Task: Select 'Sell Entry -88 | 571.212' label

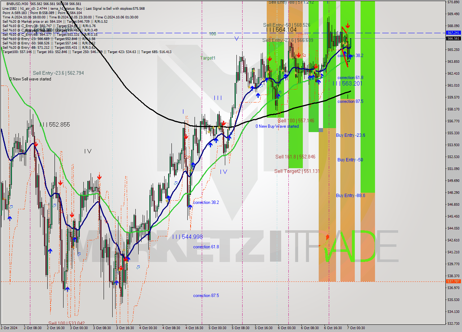Action: (x=291, y=2)
